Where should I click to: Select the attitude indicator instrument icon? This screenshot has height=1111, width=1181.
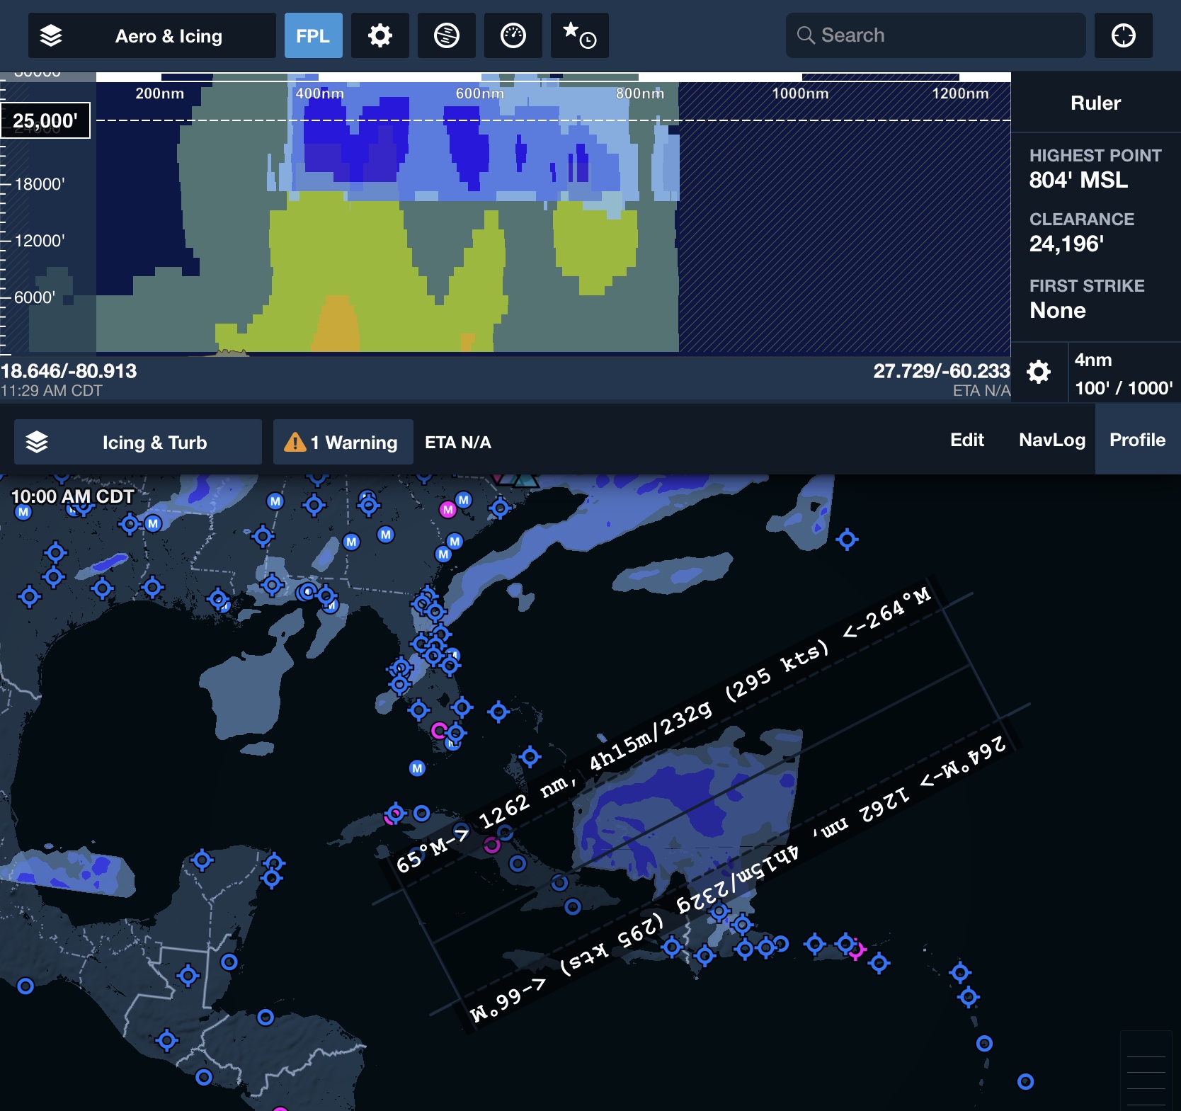[x=446, y=35]
